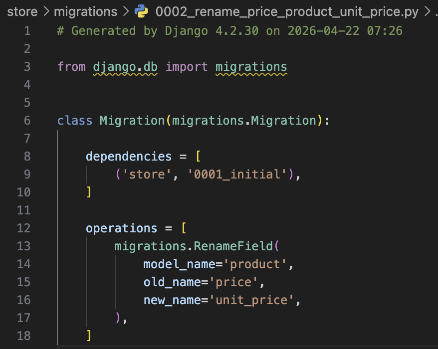
Task: Click the 'dependencies' variable name
Action: tap(129, 157)
